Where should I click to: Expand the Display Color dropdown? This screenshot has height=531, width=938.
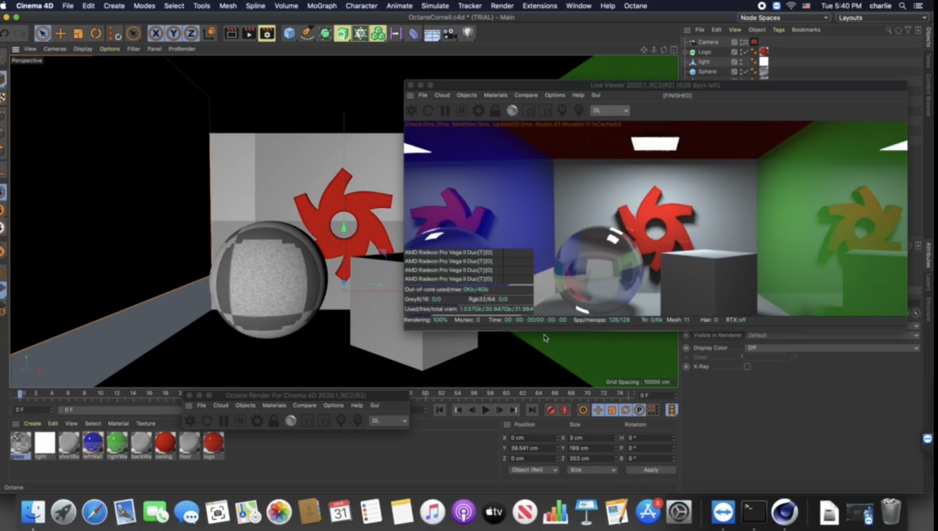[832, 348]
